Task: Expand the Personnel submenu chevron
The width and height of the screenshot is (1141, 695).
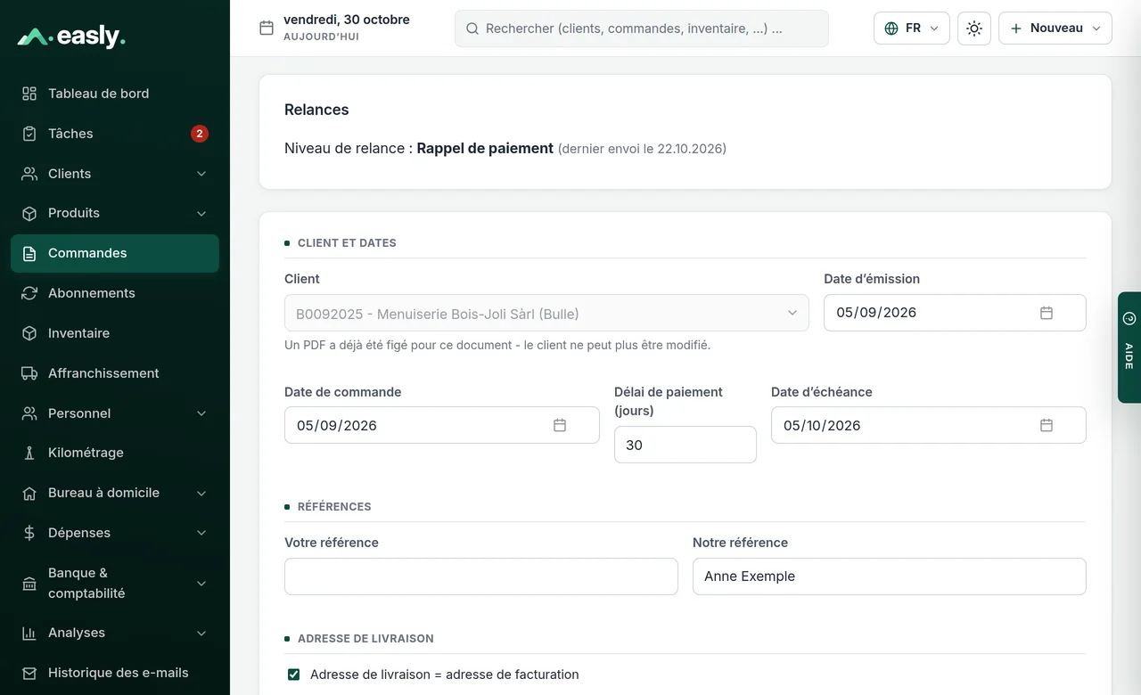Action: tap(201, 413)
